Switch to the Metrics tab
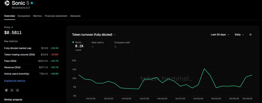The height and width of the screenshot is (103, 262). coord(38,16)
